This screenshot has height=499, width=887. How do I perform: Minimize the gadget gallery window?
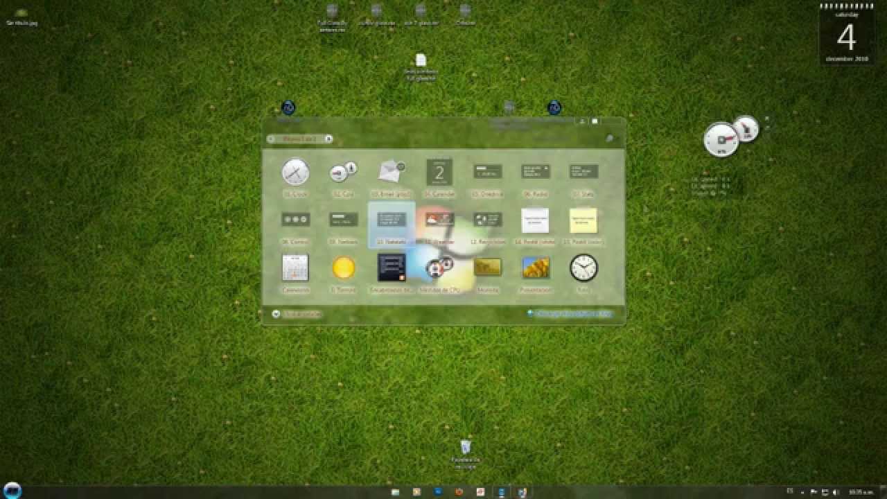583,121
